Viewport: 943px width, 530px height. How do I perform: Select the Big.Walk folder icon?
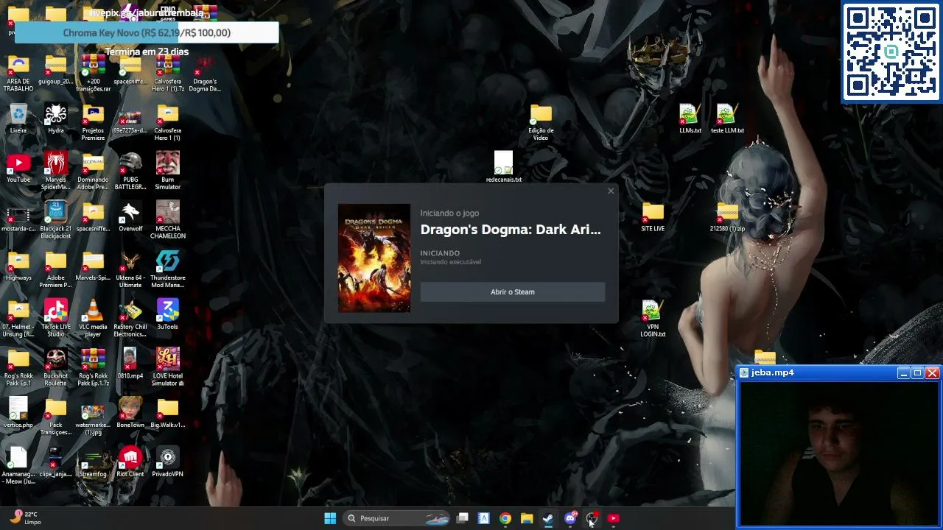tap(168, 414)
